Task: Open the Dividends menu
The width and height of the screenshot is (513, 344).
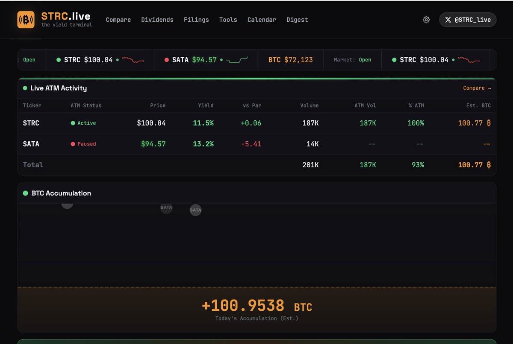Action: (x=157, y=20)
